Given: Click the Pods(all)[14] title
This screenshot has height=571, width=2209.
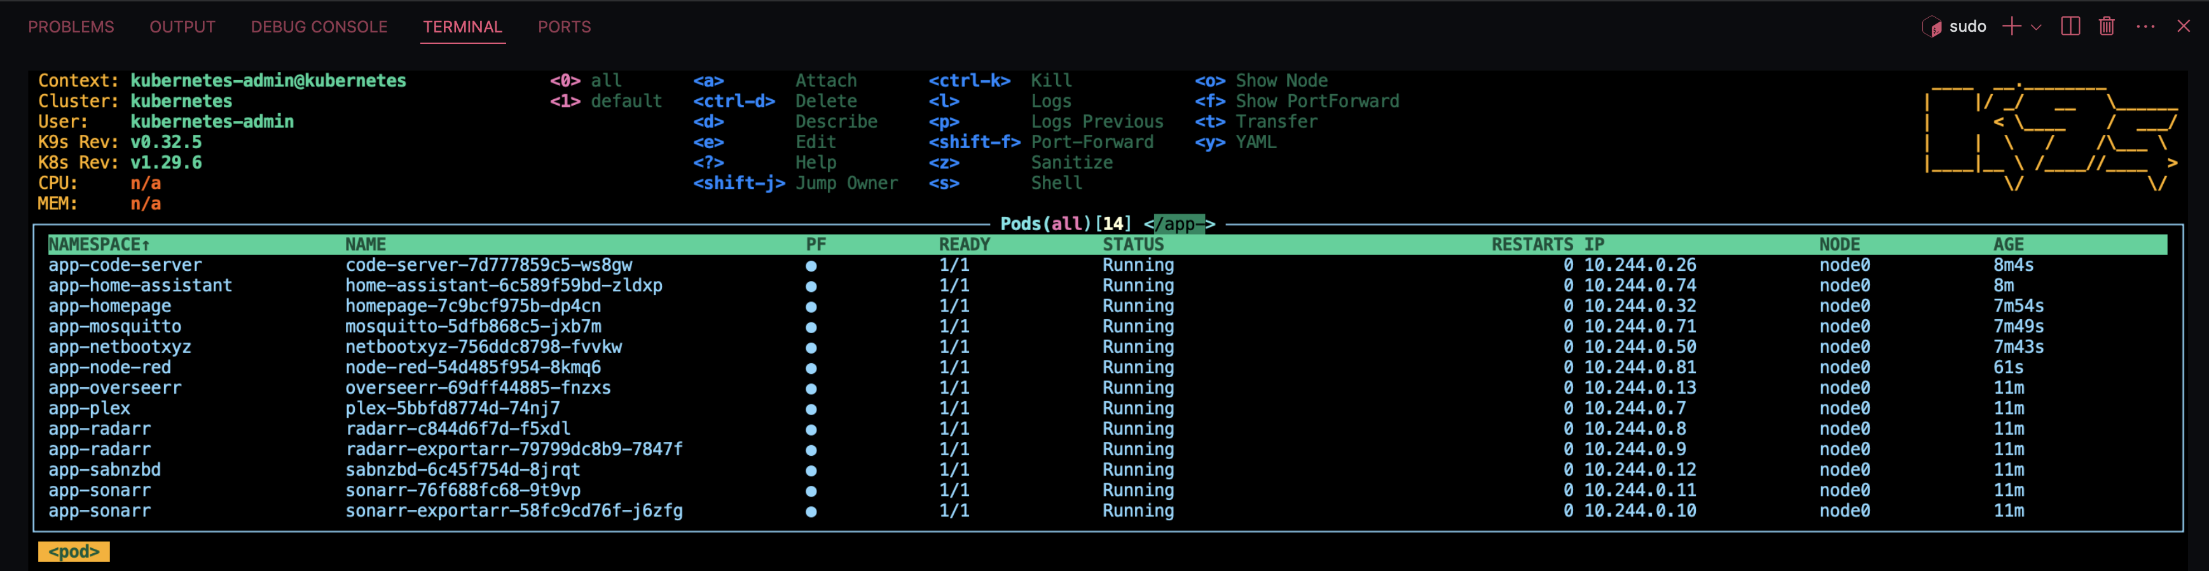Looking at the screenshot, I should [x=1066, y=224].
